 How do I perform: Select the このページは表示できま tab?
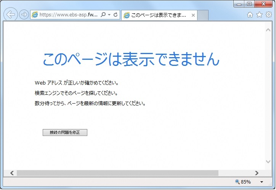[x=158, y=15]
